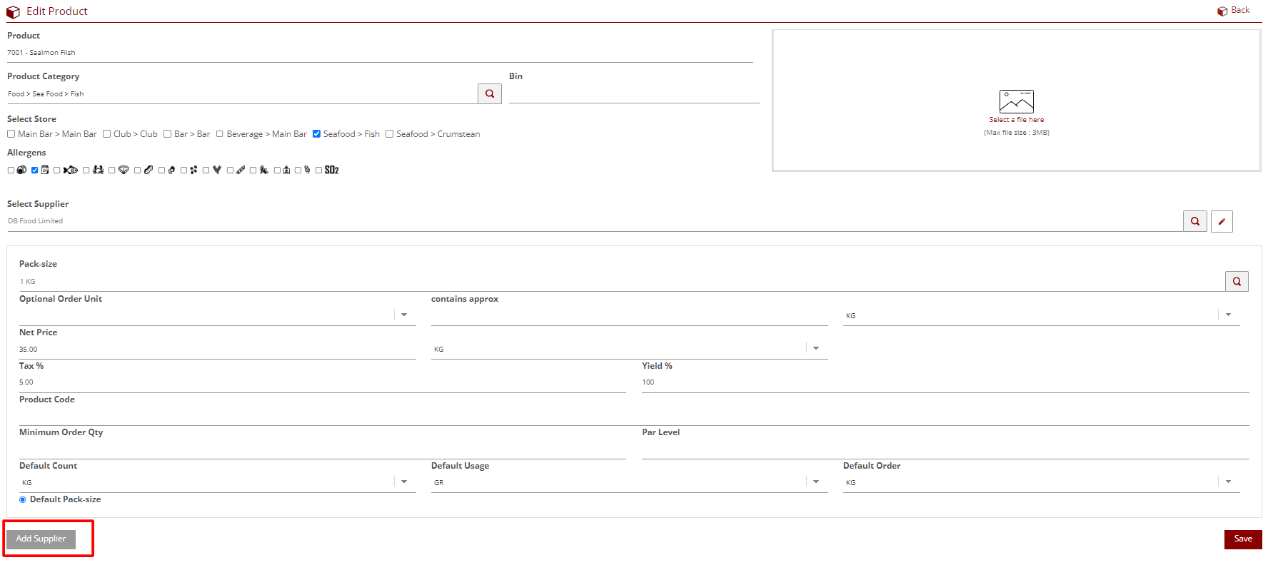Select the Default Pack-size radio button

23,499
